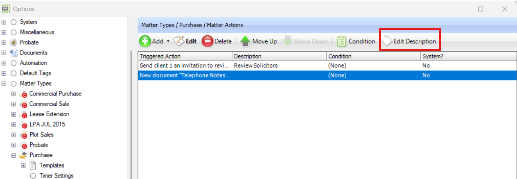Click the Lease Extension matter icon
This screenshot has width=517, height=179.
pyautogui.click(x=23, y=114)
